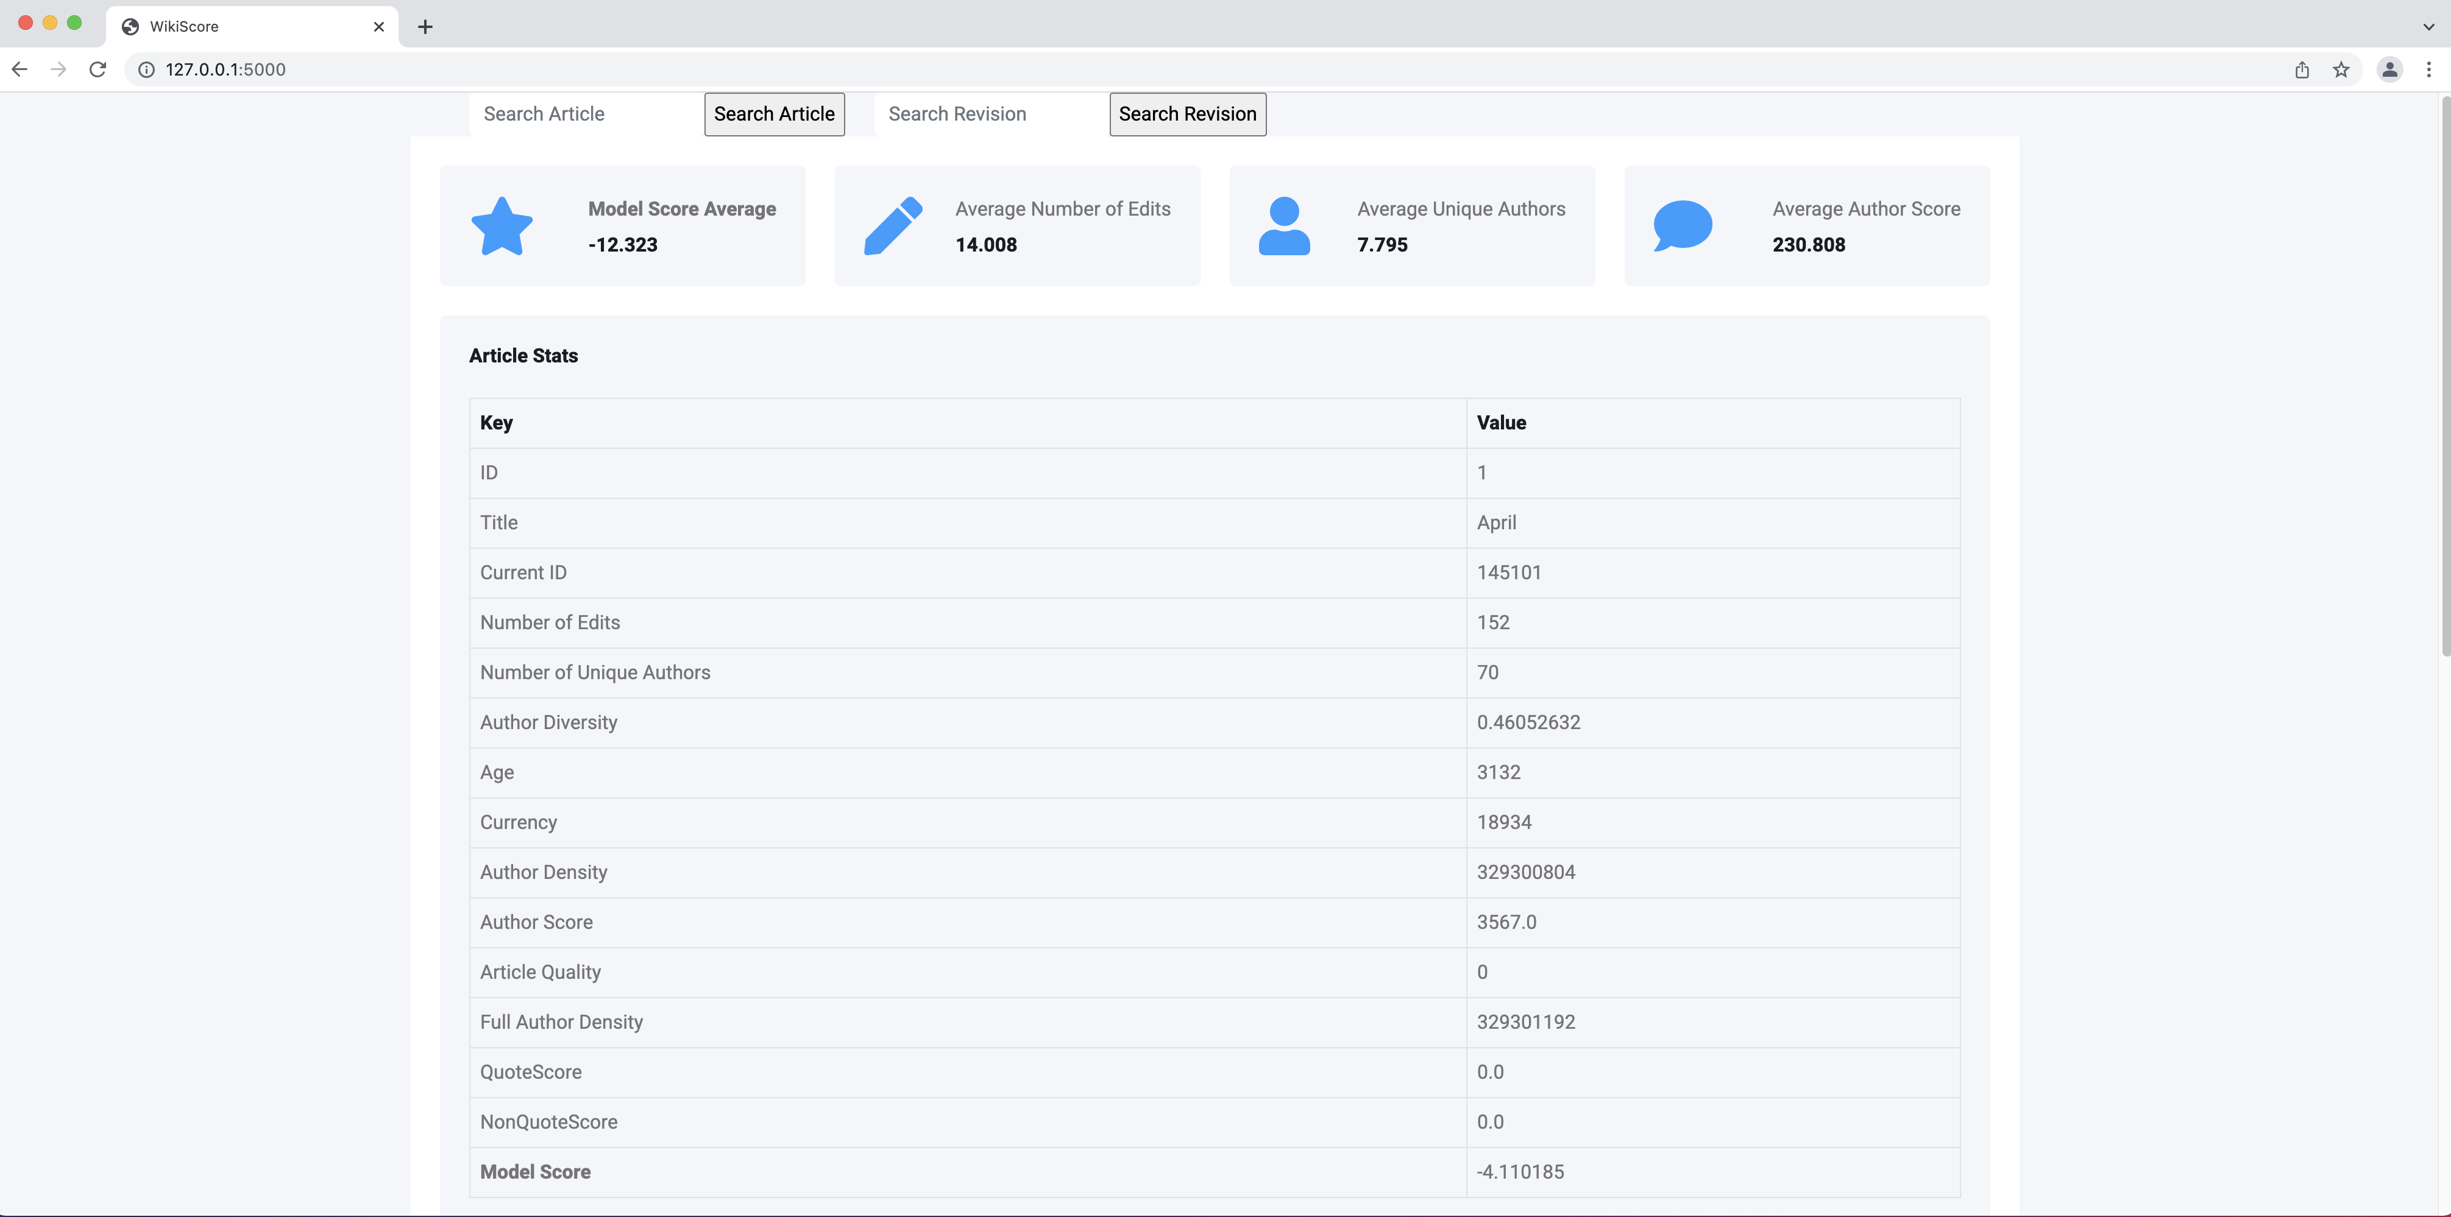Reload the page with refresh icon
Image resolution: width=2451 pixels, height=1217 pixels.
point(97,69)
